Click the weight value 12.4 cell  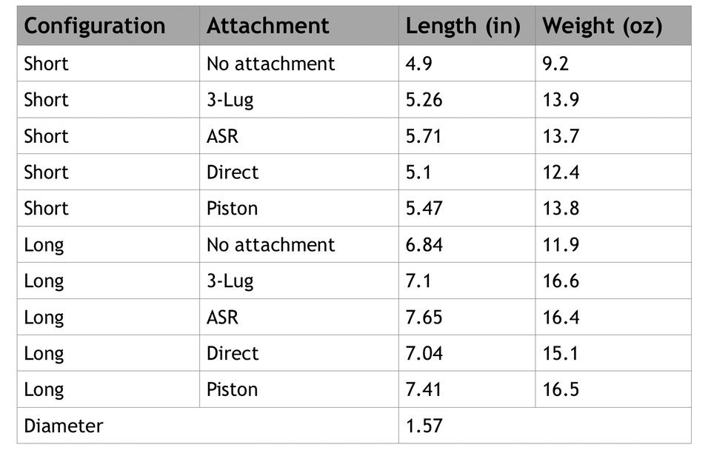613,172
